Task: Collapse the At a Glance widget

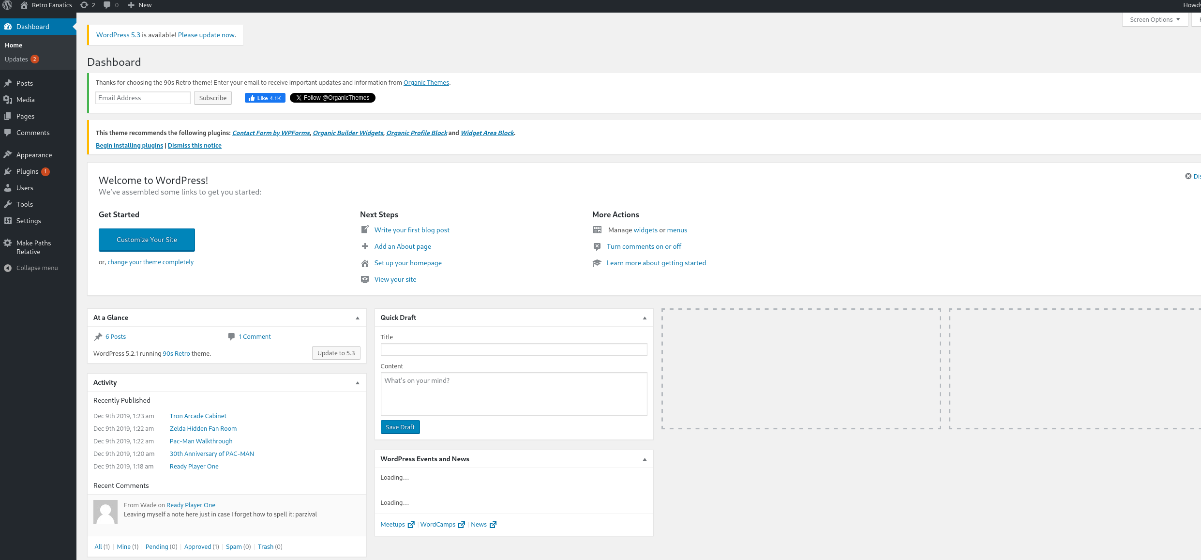Action: [358, 318]
